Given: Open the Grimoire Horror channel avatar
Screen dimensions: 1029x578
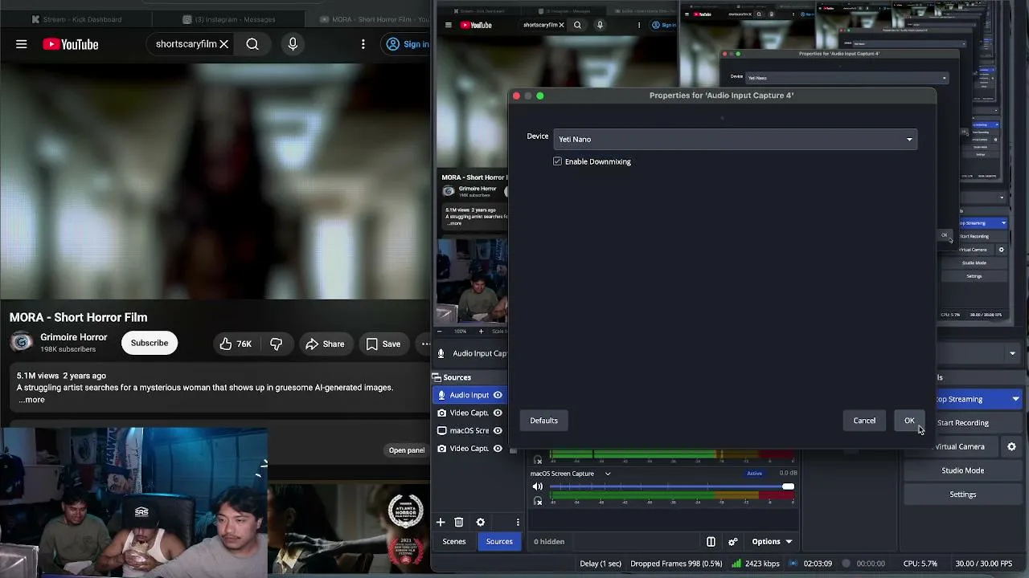Looking at the screenshot, I should coord(22,343).
